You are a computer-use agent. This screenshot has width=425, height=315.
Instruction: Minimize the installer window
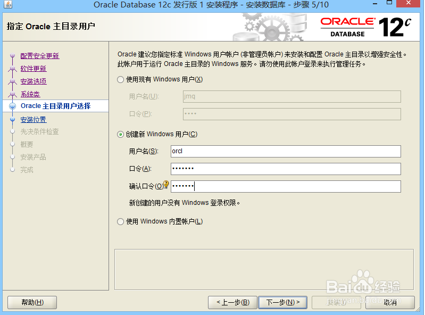click(x=375, y=4)
